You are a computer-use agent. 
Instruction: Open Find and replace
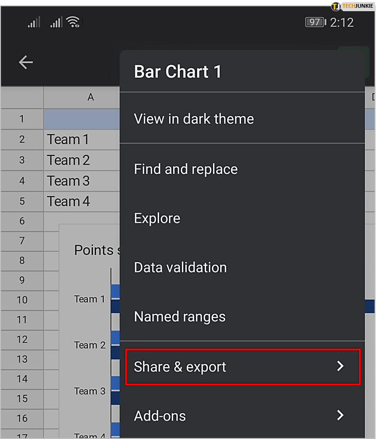[185, 169]
